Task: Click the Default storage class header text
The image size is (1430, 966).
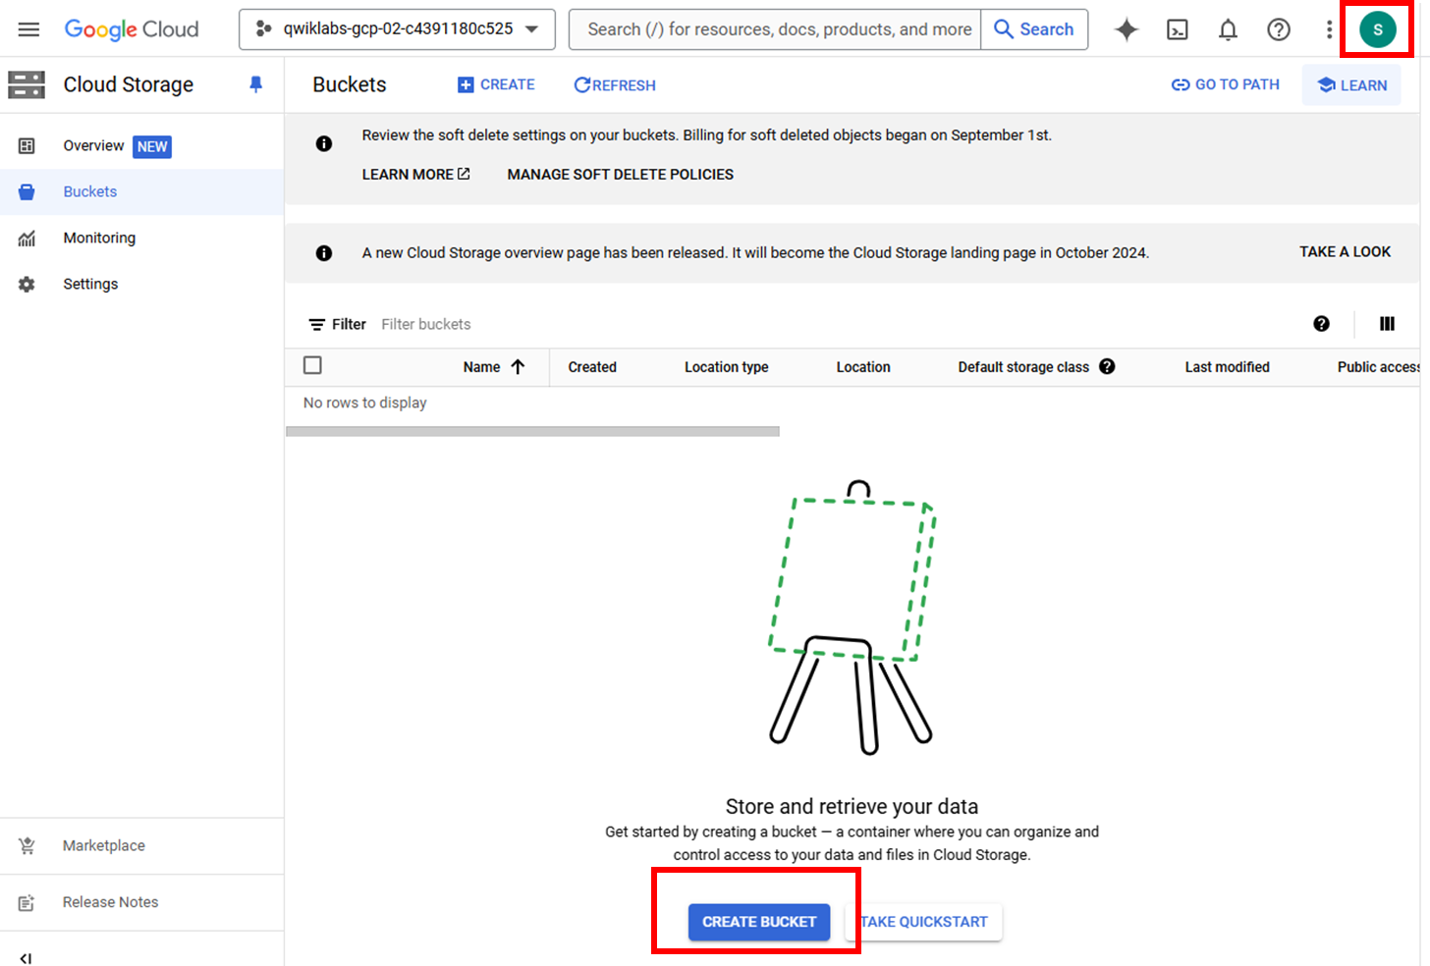Action: coord(1023,367)
